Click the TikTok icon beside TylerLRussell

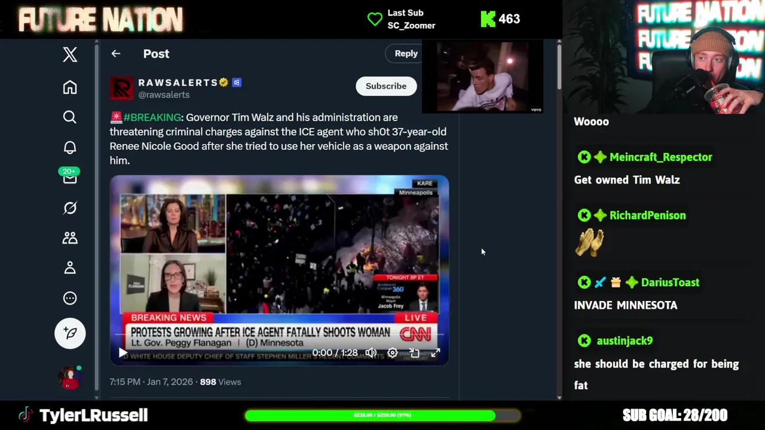25,414
